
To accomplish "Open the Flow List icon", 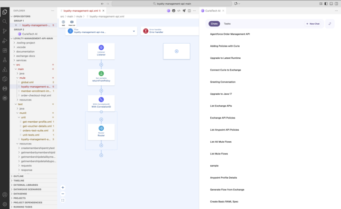I will (x=72, y=23).
